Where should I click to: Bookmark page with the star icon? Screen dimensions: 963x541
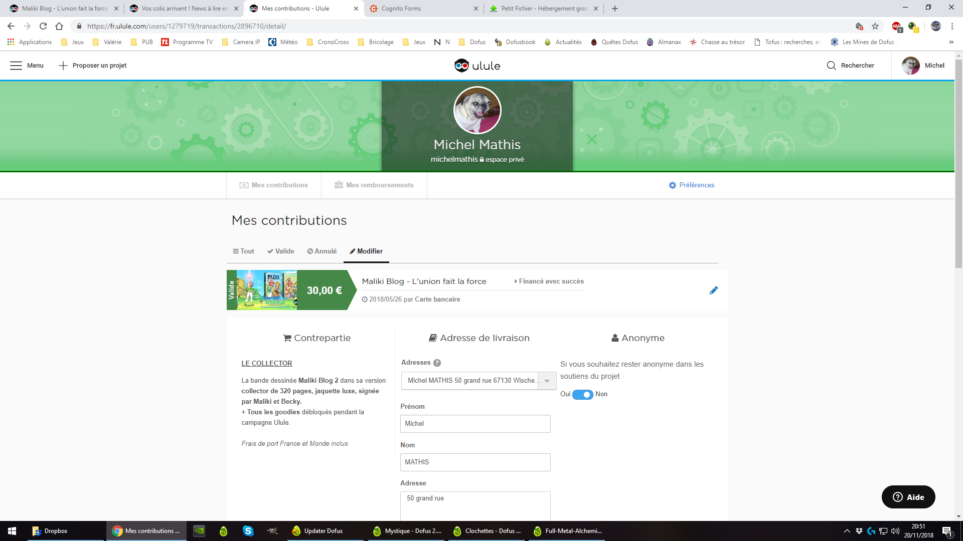point(875,26)
